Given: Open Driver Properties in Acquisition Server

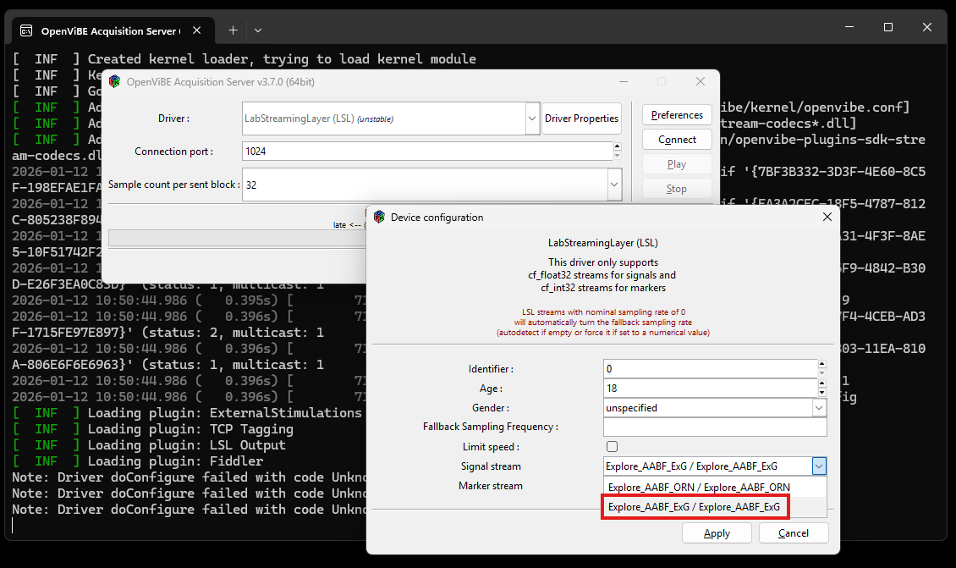Looking at the screenshot, I should pos(582,119).
